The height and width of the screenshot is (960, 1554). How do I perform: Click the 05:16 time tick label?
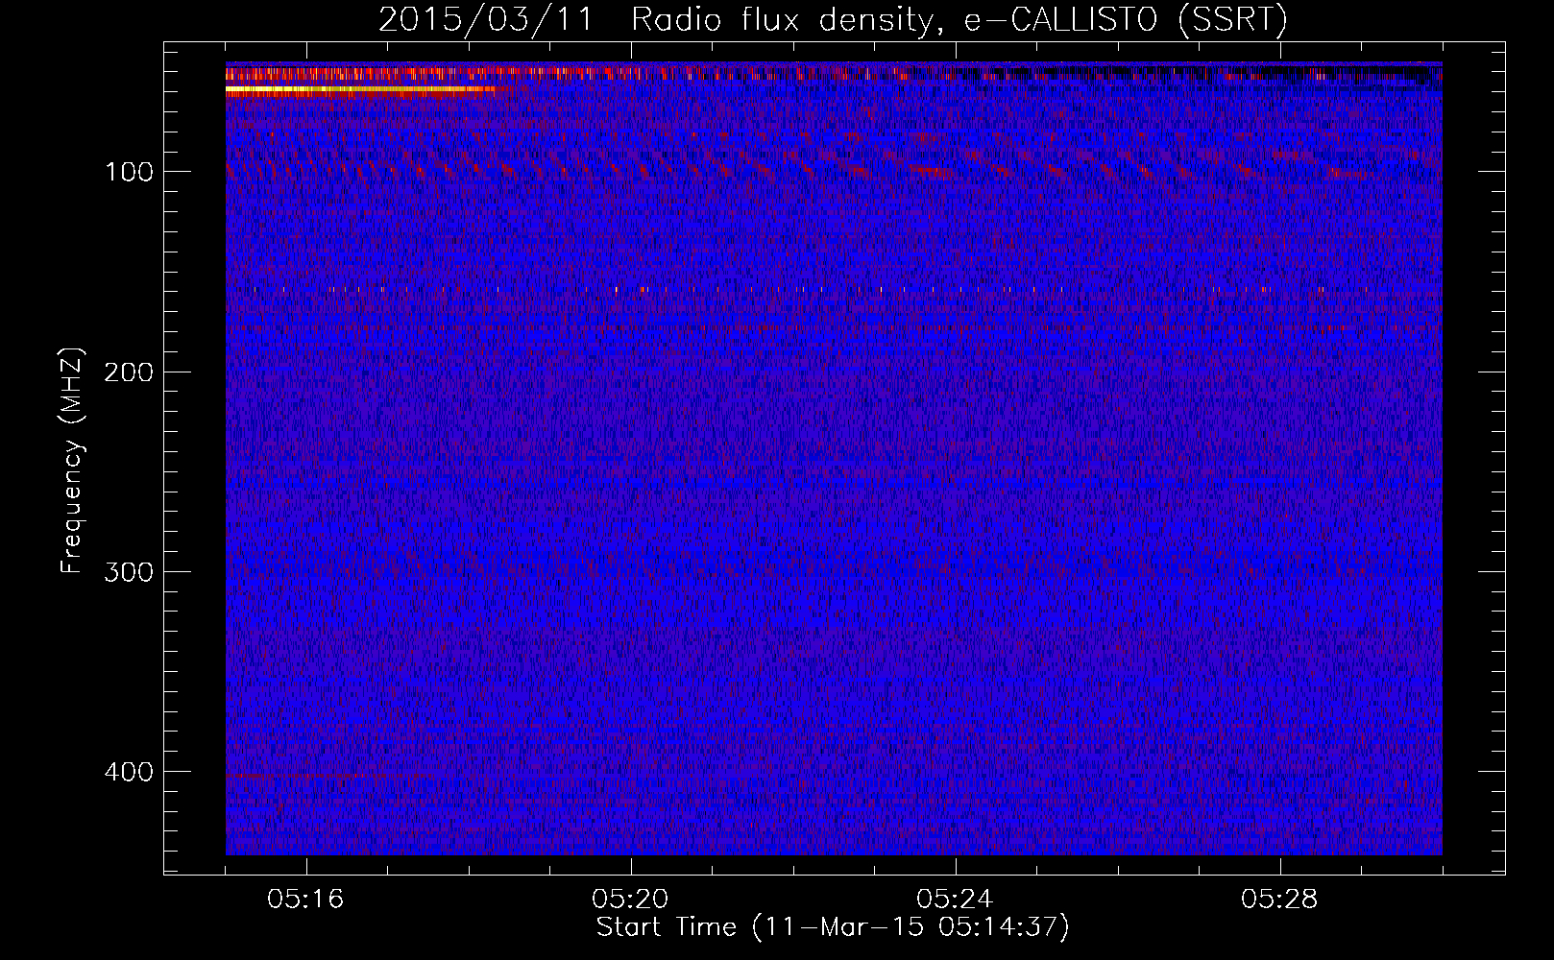tap(305, 899)
